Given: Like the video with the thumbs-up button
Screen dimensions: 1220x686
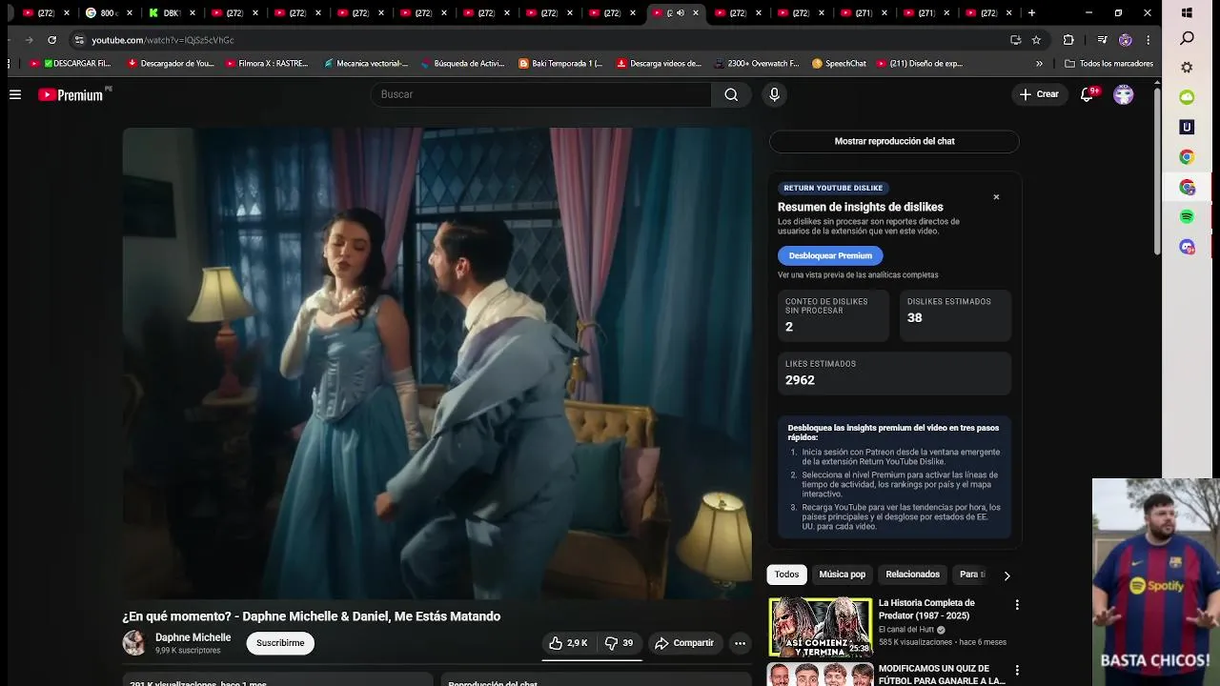Looking at the screenshot, I should pos(568,643).
